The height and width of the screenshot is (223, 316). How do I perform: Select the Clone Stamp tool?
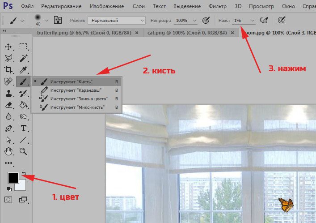8,93
